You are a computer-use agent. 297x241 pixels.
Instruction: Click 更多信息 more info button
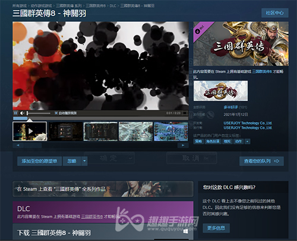point(216,228)
